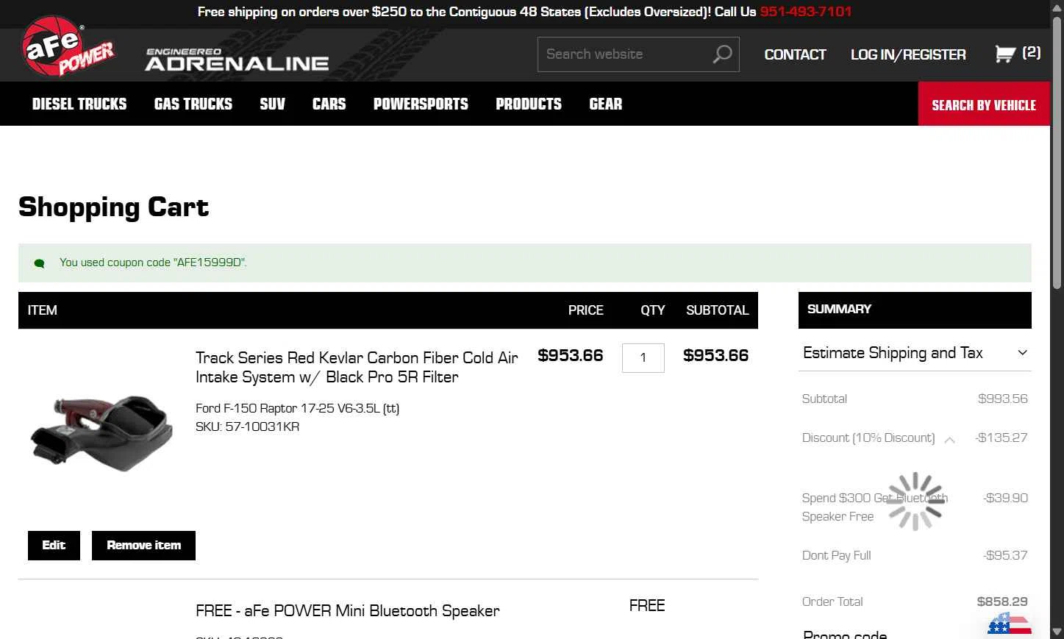Open the Diesel Trucks menu

tap(79, 104)
